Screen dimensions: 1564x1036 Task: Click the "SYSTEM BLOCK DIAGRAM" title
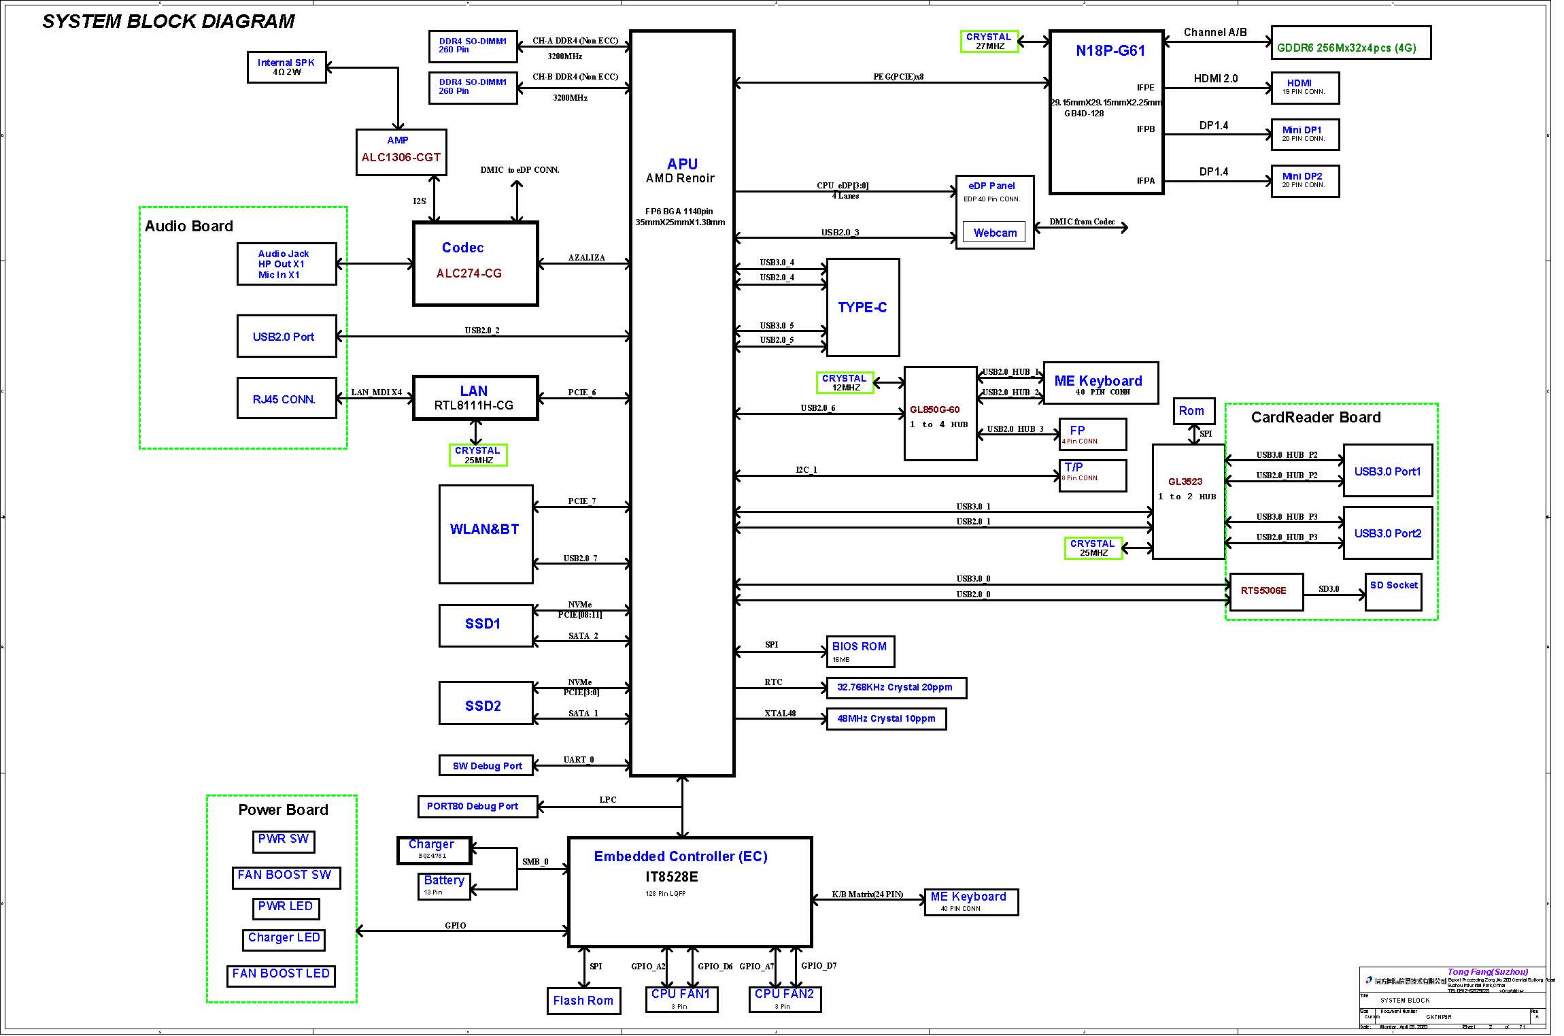click(x=169, y=22)
